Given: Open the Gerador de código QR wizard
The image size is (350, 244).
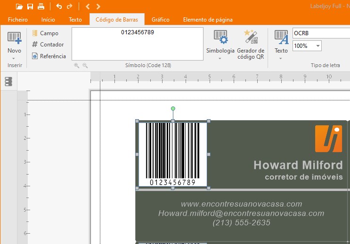Looking at the screenshot, I should click(x=251, y=45).
